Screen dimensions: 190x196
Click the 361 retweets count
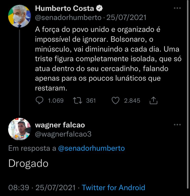(x=91, y=101)
